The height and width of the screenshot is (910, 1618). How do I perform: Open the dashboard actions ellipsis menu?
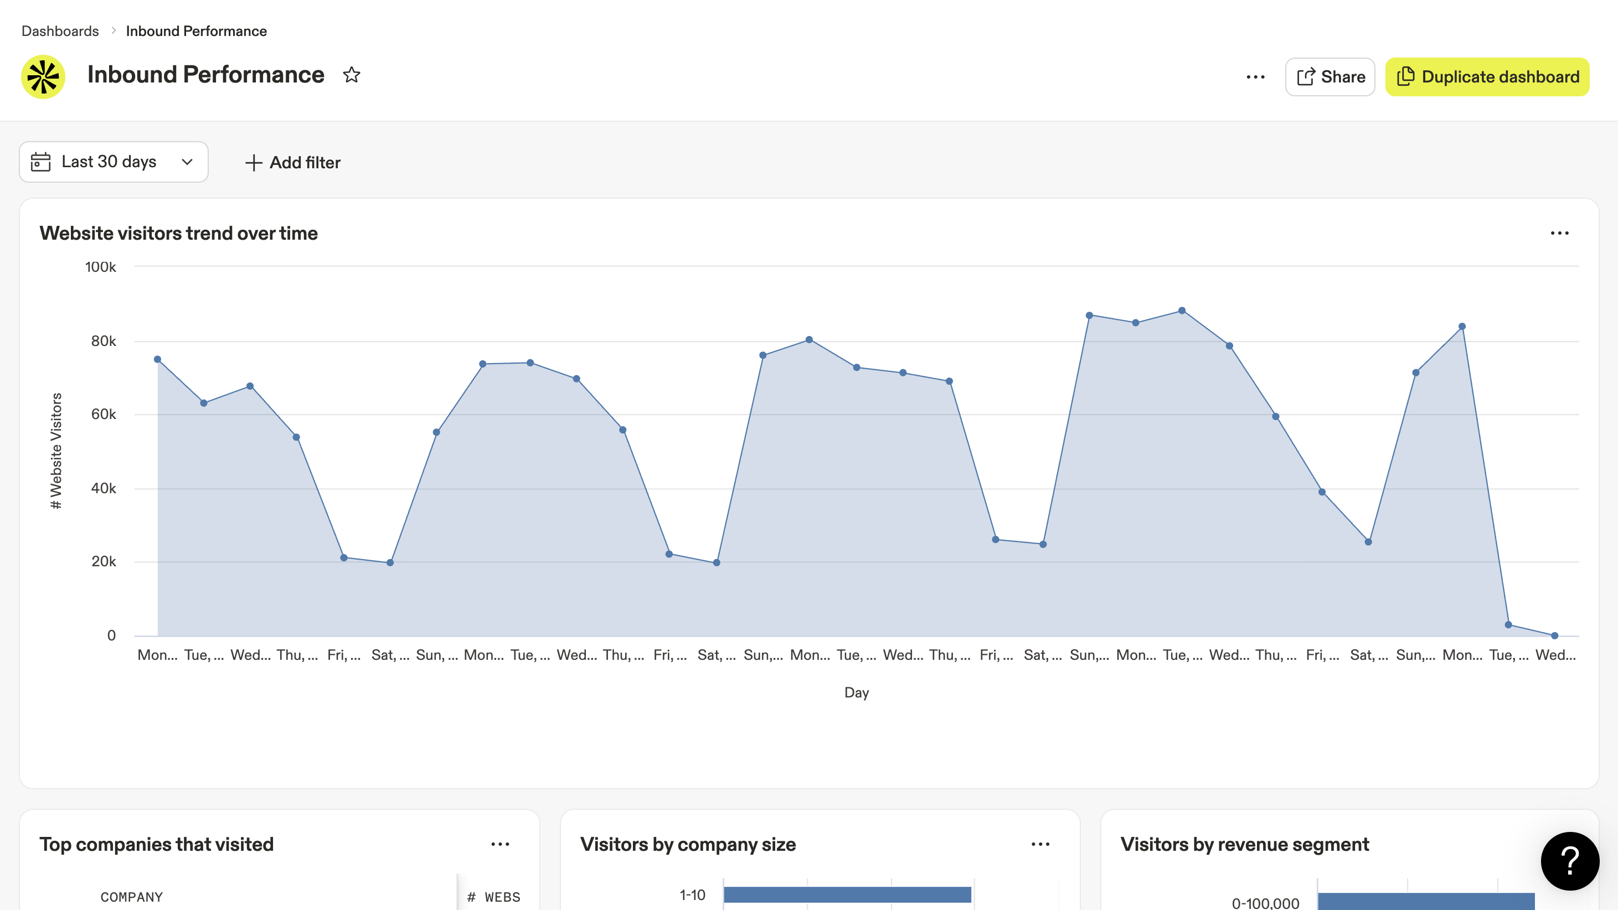pos(1256,76)
